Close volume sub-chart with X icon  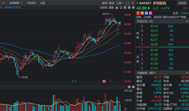click(129, 87)
